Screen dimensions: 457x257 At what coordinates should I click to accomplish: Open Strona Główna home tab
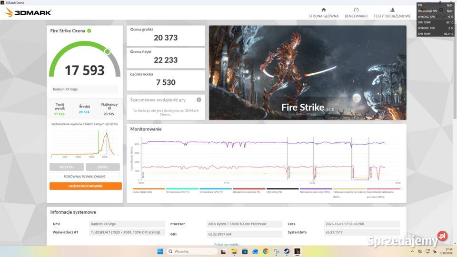click(x=324, y=13)
